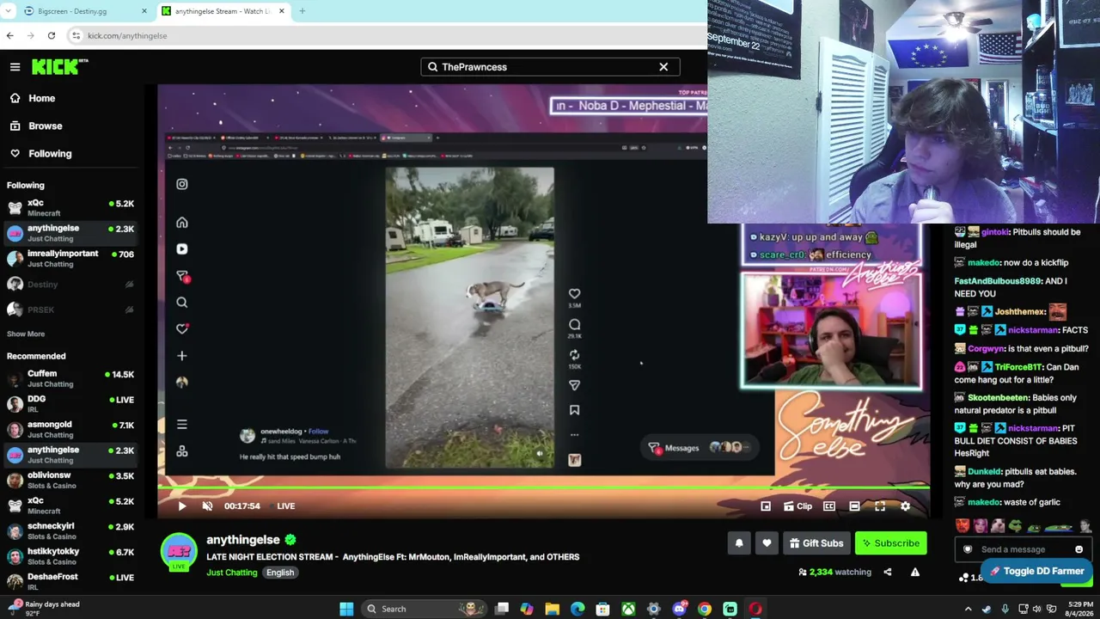Open the Rainy days ahead weather widget
The image size is (1100, 619).
click(45, 609)
